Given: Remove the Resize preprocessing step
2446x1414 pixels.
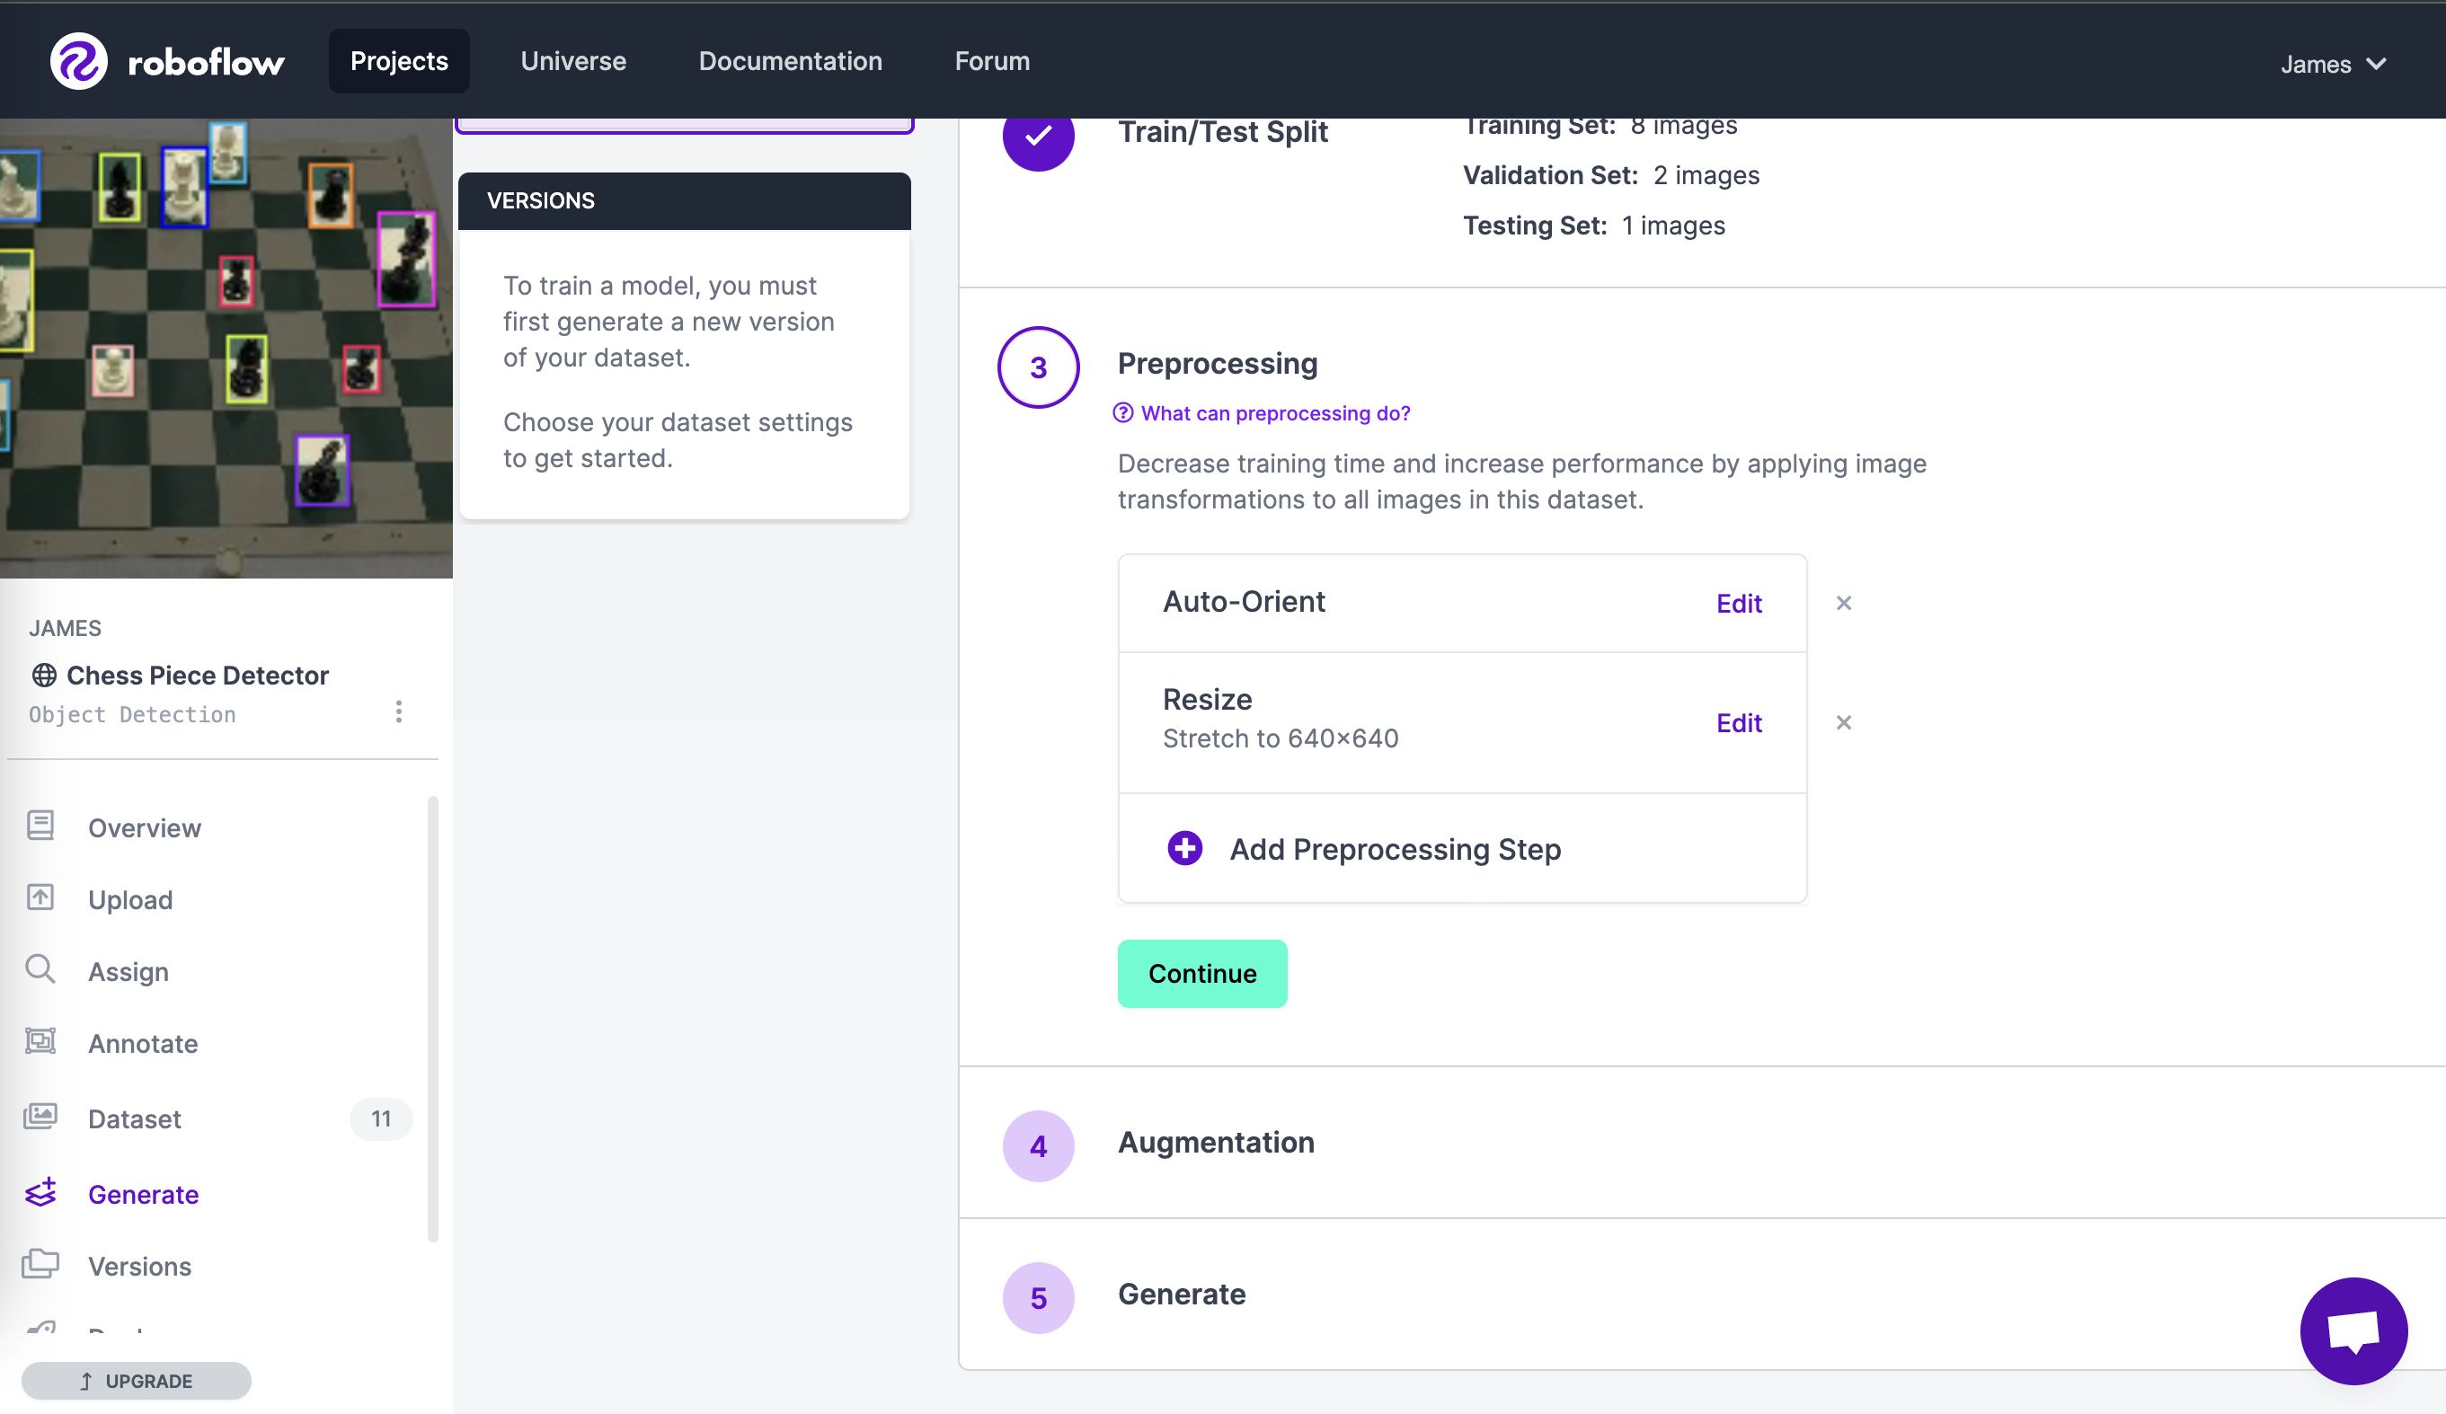Looking at the screenshot, I should [x=1843, y=723].
